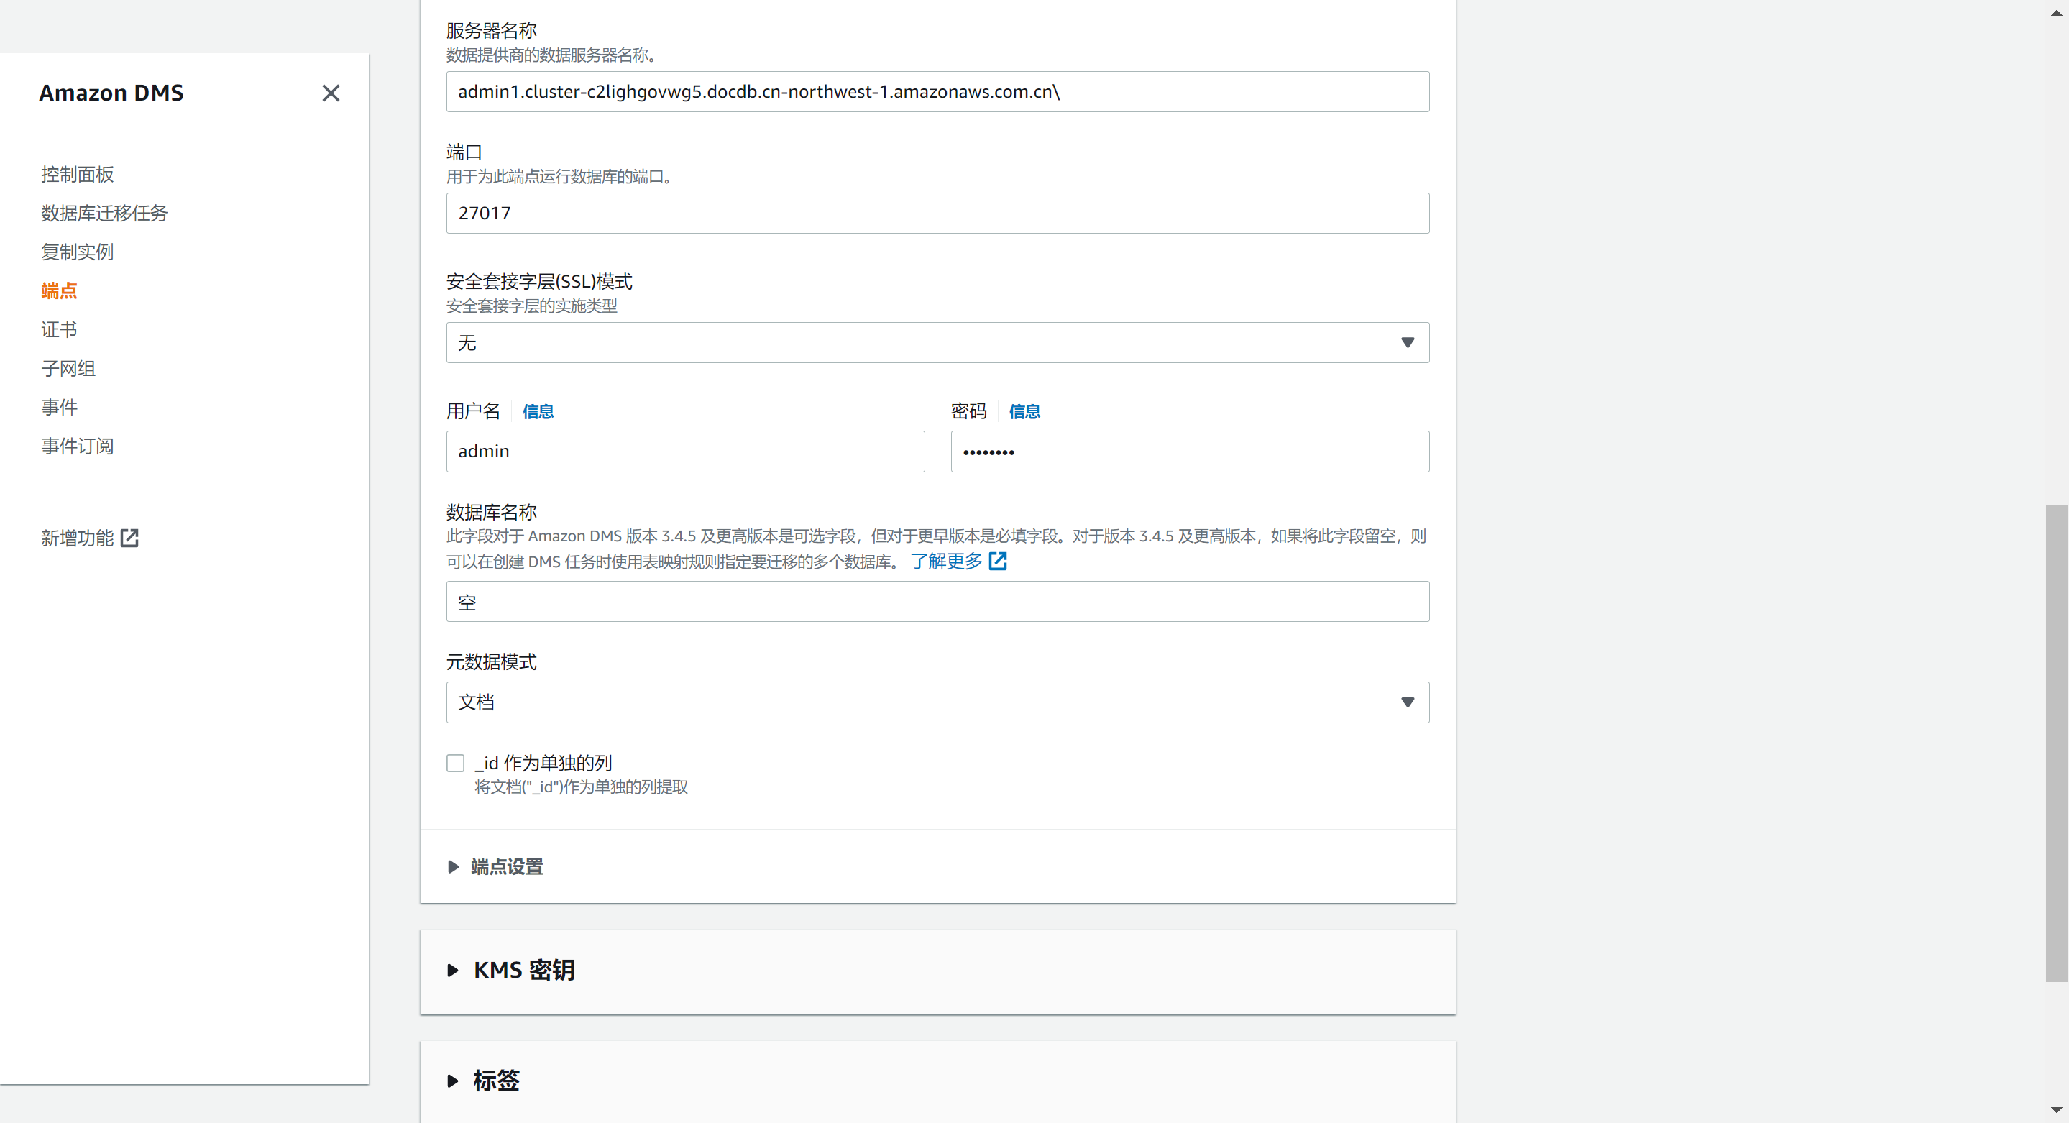Click the triangle icon beside 标签
Viewport: 2069px width, 1123px height.
pyautogui.click(x=453, y=1081)
